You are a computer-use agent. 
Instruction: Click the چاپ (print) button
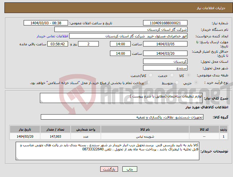(130, 169)
